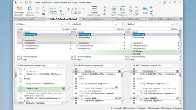Click the FolderB file pane scrollbar thumb

(x=122, y=75)
